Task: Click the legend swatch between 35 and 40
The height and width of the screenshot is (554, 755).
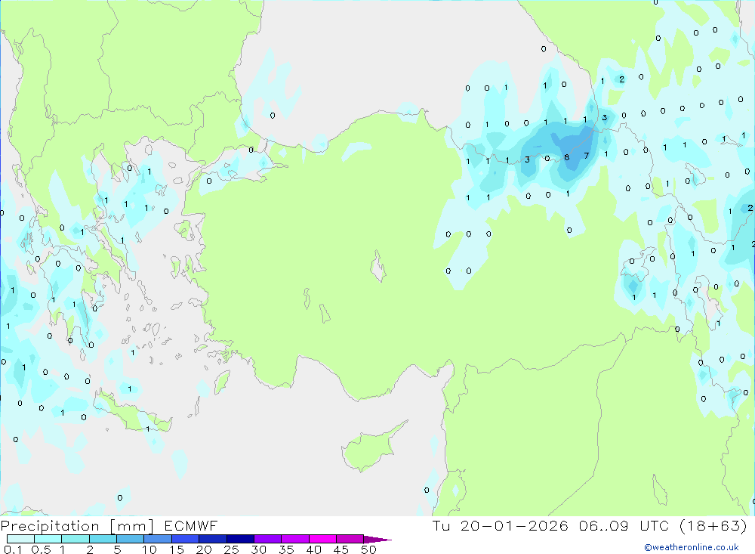Action: coord(294,539)
